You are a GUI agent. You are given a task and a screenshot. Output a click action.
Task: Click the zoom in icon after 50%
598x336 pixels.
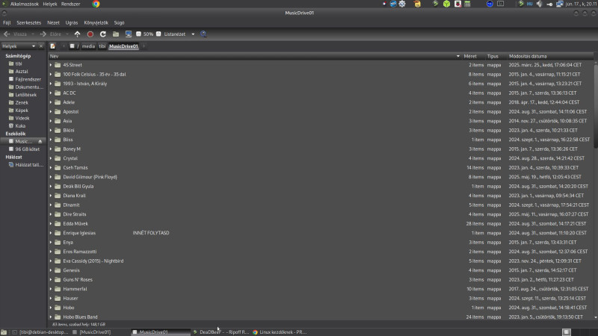click(x=158, y=34)
